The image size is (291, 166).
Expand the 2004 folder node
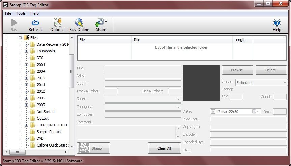[x=26, y=71]
